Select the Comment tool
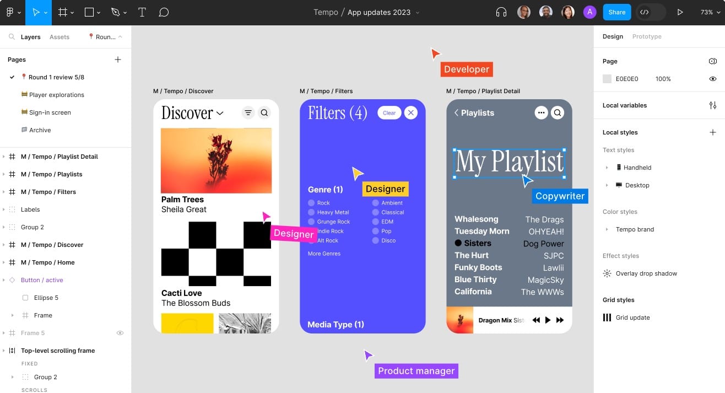 click(164, 12)
